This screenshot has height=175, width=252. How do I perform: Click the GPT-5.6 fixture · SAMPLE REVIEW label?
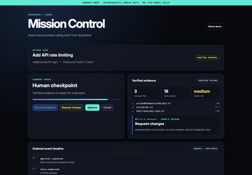[157, 119]
